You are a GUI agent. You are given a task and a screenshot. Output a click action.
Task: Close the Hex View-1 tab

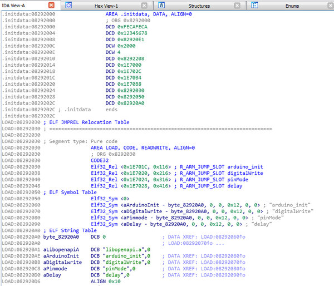(x=144, y=6)
